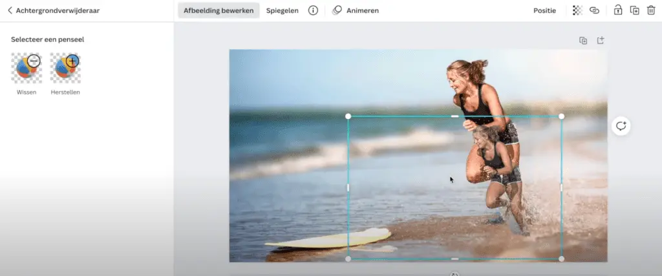Click the link chain icon
This screenshot has height=276, width=662.
[x=595, y=10]
